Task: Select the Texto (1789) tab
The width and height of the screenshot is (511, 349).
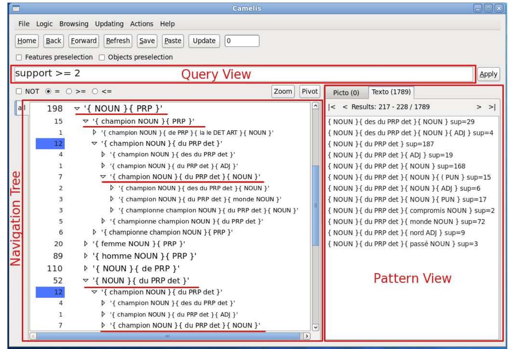Action: pos(391,92)
